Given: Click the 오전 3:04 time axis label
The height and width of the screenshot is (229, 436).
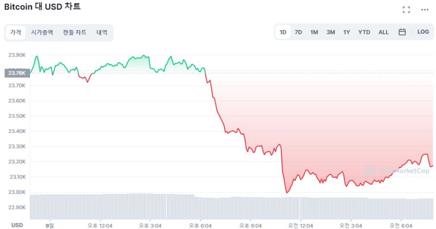Looking at the screenshot, I should [x=351, y=225].
